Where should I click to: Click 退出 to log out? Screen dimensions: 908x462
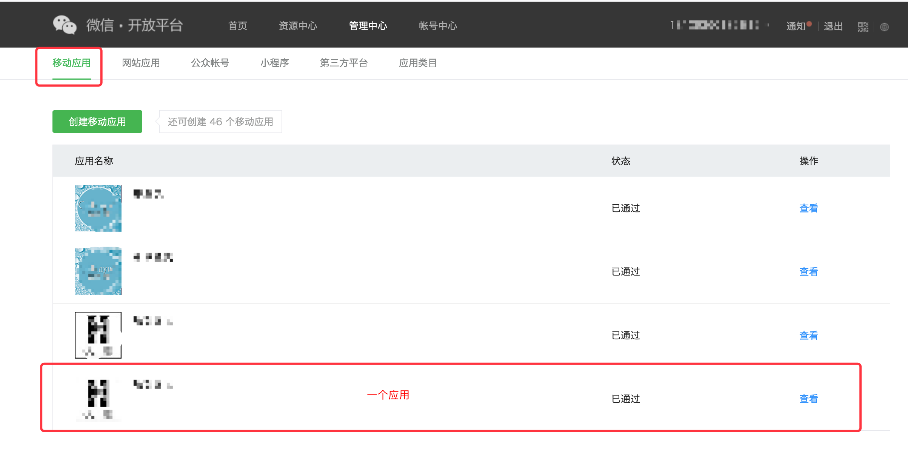pyautogui.click(x=833, y=26)
